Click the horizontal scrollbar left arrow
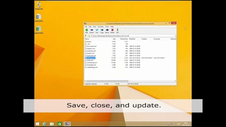 click(x=85, y=81)
